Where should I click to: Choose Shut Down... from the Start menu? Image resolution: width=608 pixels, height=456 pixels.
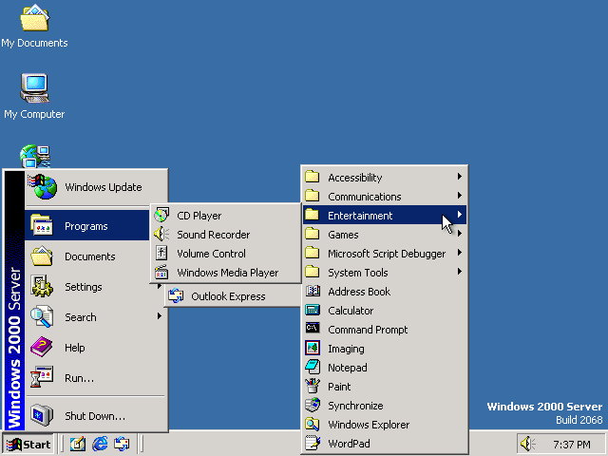(96, 416)
